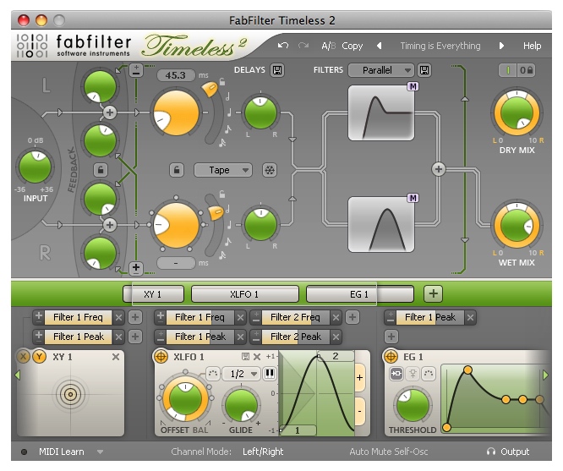The width and height of the screenshot is (563, 471).
Task: Toggle the M button on filter 1
Action: [x=413, y=86]
